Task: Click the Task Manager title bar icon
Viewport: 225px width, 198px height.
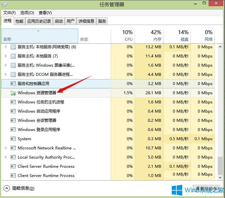Action: [5, 4]
